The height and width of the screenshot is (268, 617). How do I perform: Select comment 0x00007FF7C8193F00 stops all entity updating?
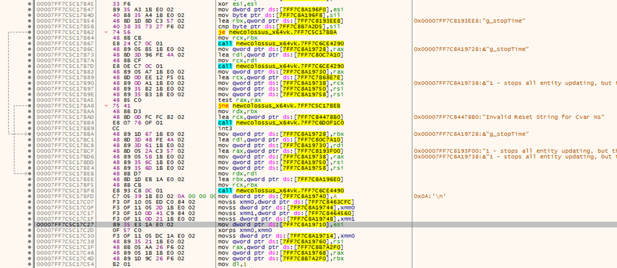pos(516,151)
